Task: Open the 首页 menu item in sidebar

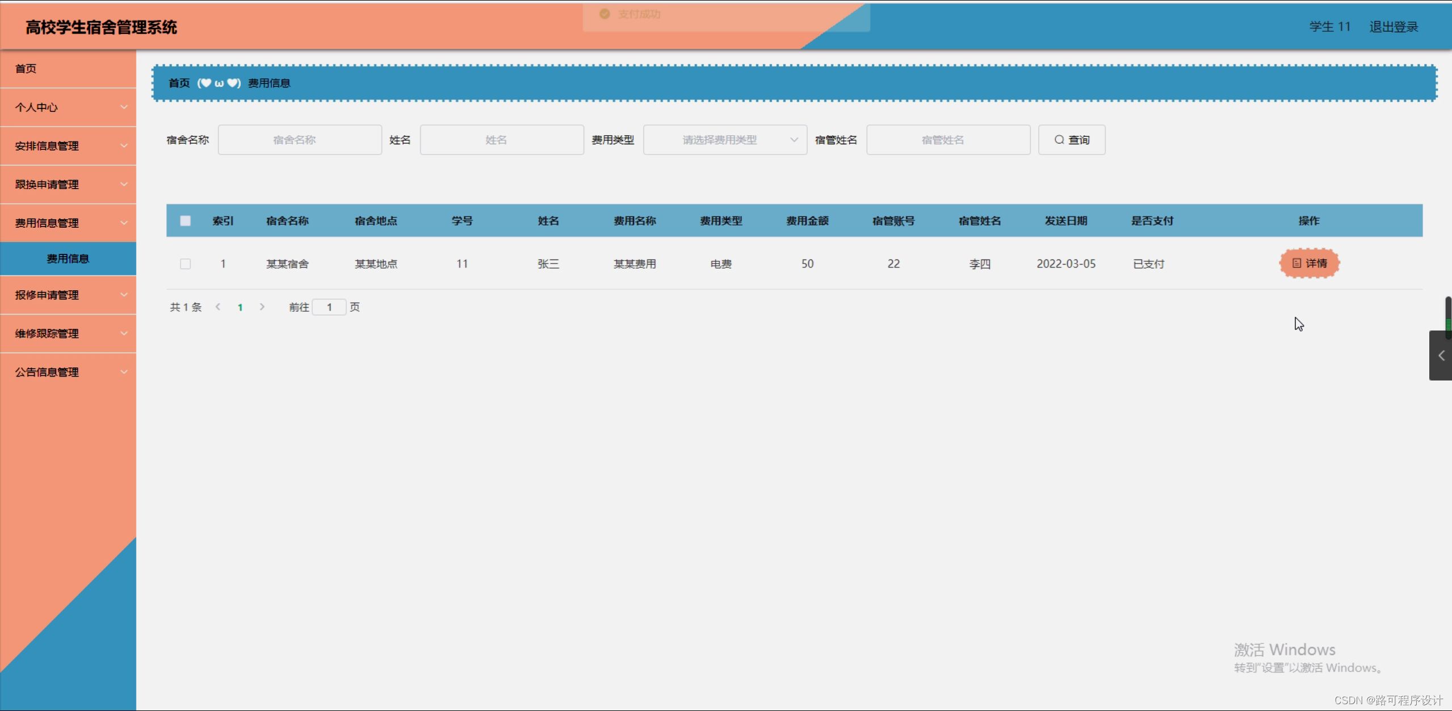Action: (26, 69)
